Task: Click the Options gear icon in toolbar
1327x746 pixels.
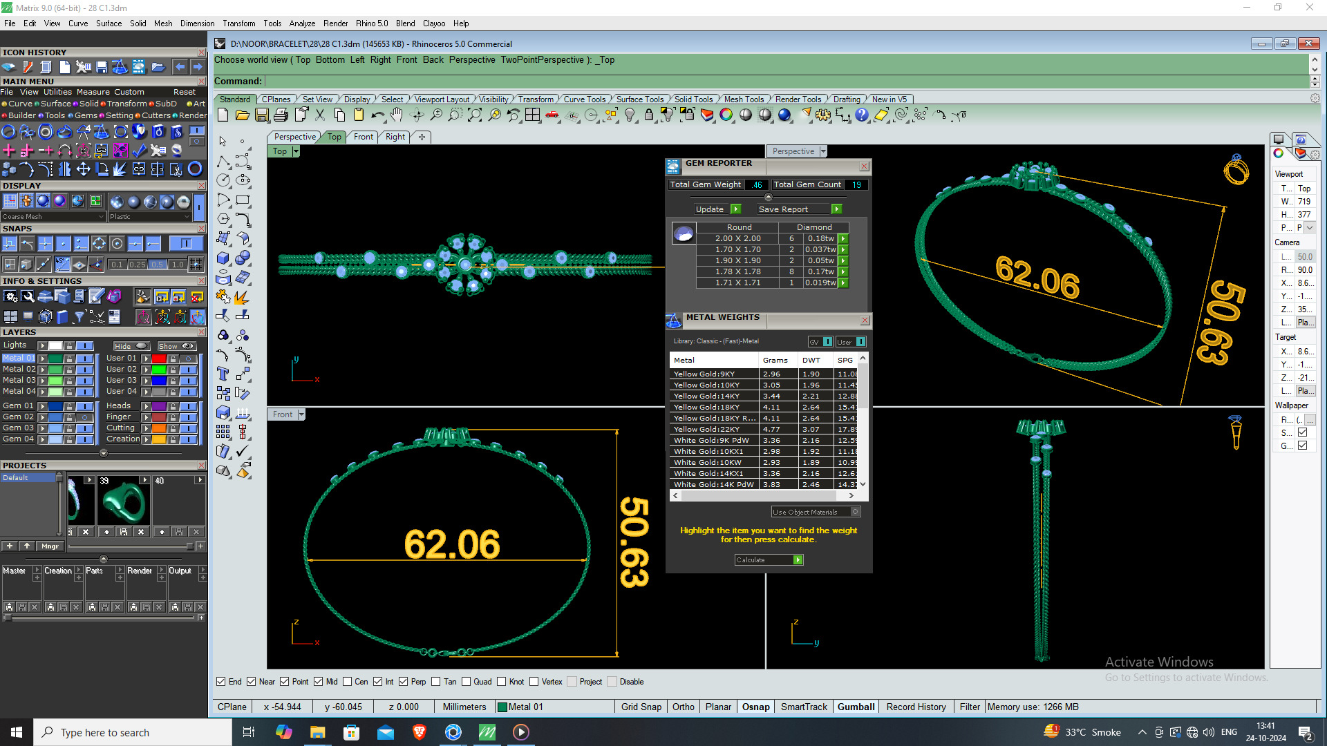Action: pyautogui.click(x=822, y=115)
